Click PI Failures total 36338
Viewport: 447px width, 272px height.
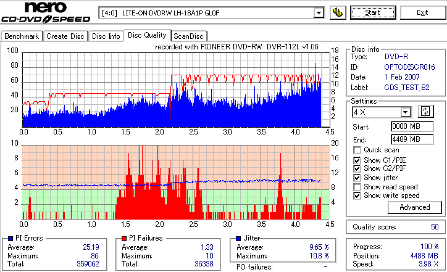[204, 264]
